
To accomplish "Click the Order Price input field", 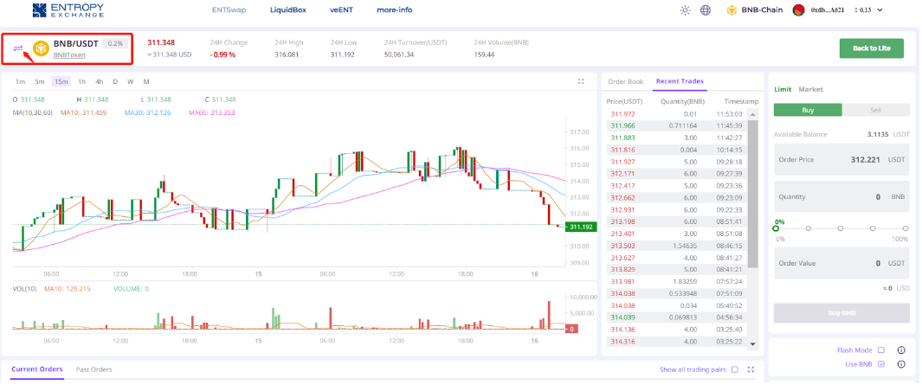I will coord(841,159).
